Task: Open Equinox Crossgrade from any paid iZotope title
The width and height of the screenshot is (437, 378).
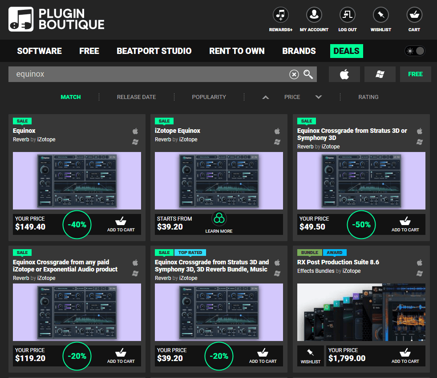Action: pos(65,266)
